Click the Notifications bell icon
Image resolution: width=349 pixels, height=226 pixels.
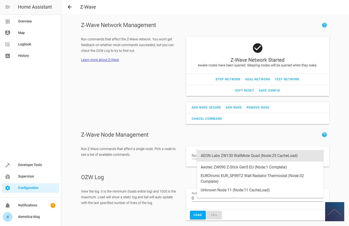pos(8,205)
